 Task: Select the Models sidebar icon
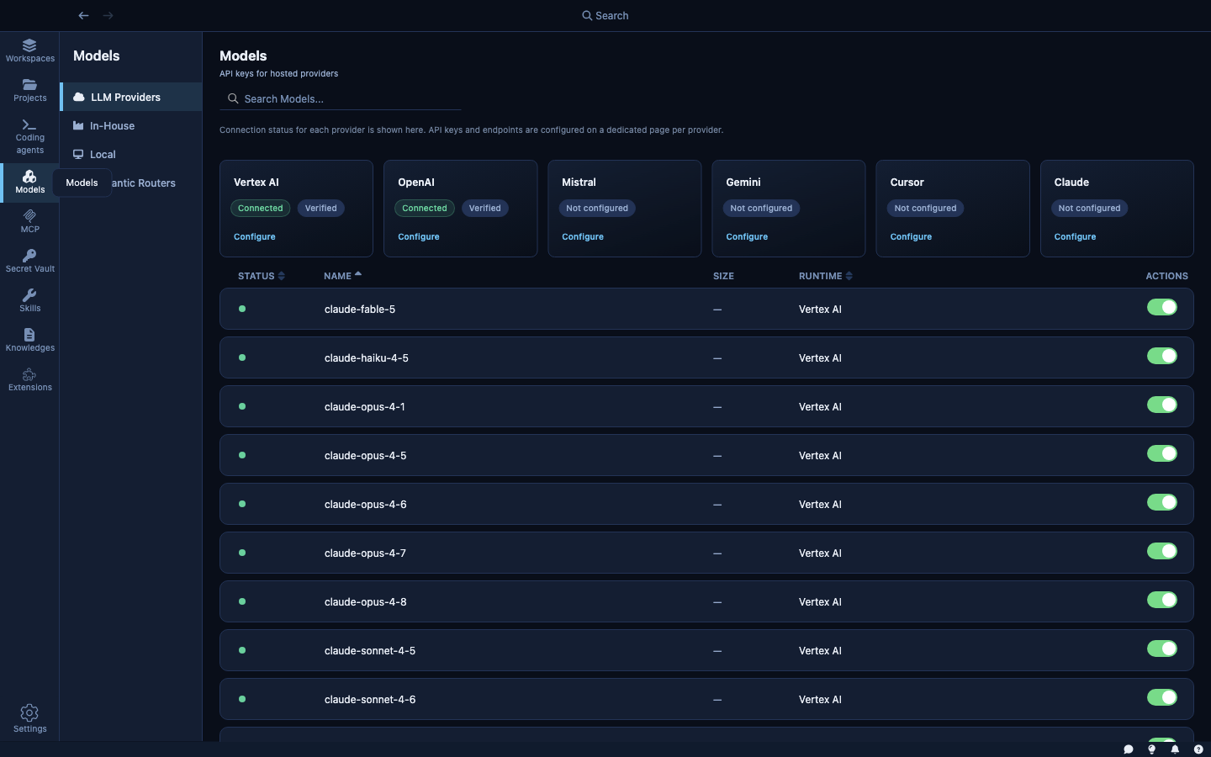click(29, 182)
